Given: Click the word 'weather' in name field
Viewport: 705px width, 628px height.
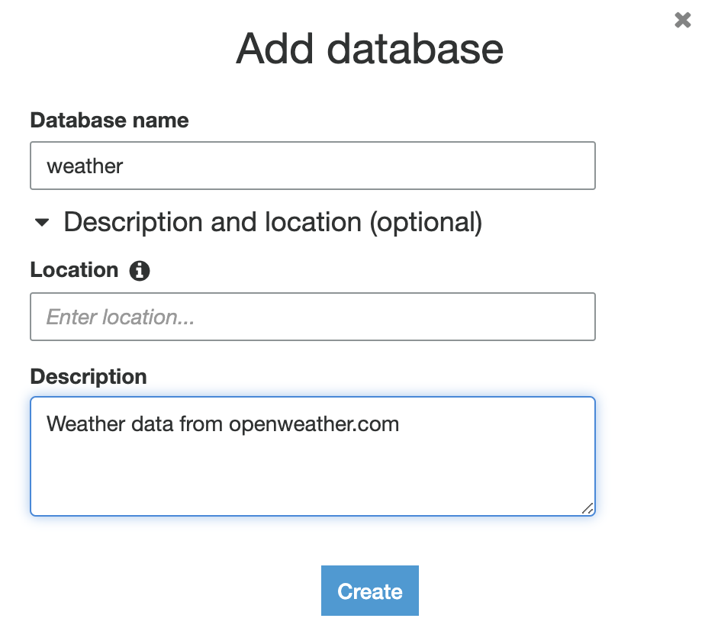Looking at the screenshot, I should [x=85, y=166].
